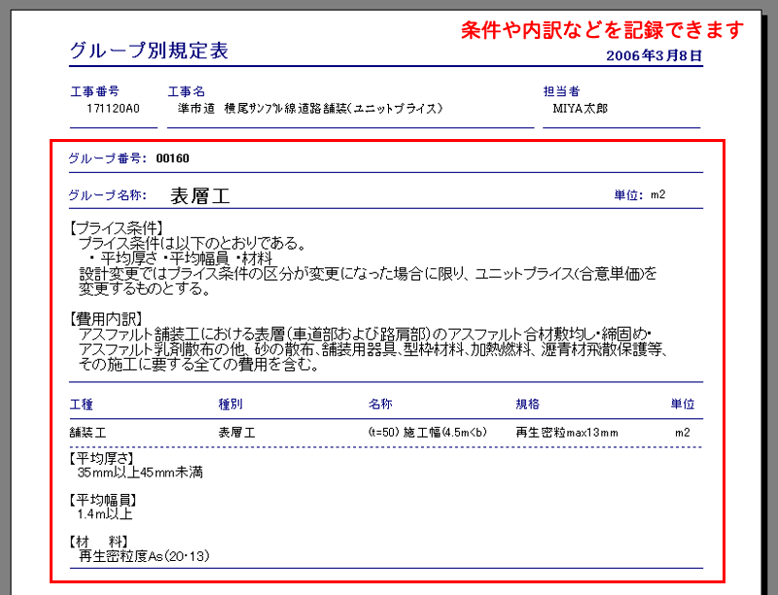The width and height of the screenshot is (778, 595).
Task: Click the グループ名称 label
Action: pyautogui.click(x=108, y=195)
